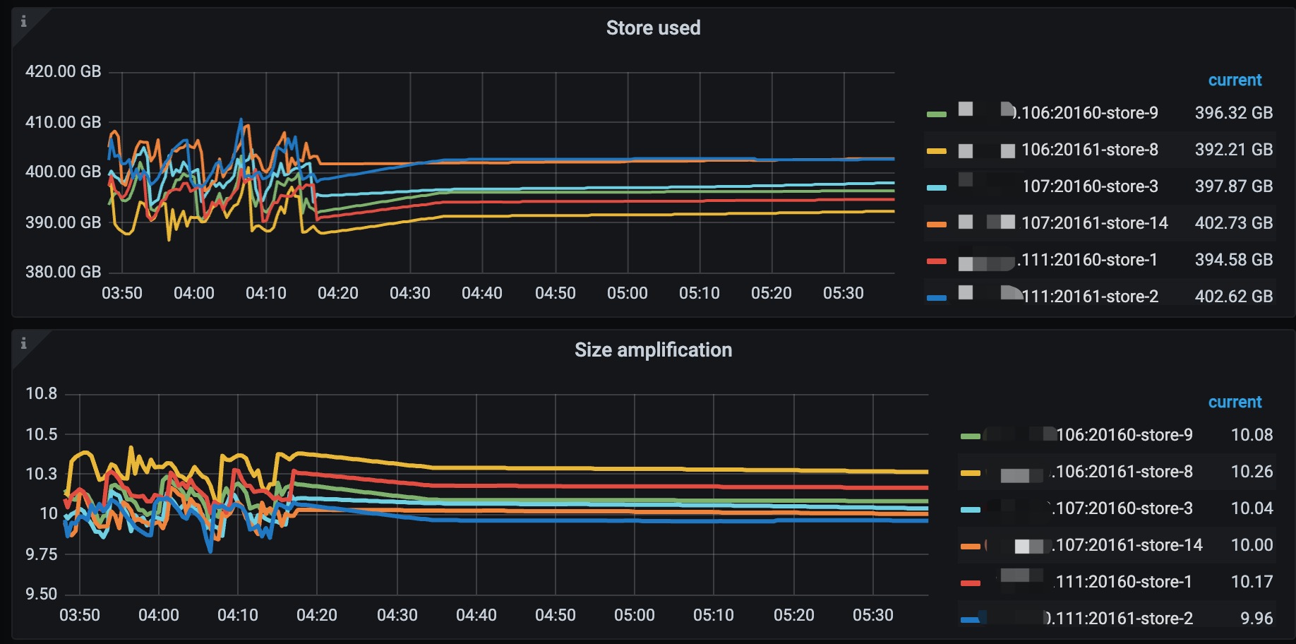This screenshot has width=1296, height=644.
Task: Click cyan store-3 swatch in Size amplification
Action: click(x=970, y=509)
